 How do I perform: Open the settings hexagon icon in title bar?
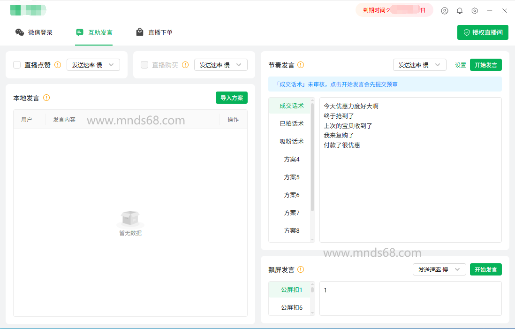pos(475,10)
